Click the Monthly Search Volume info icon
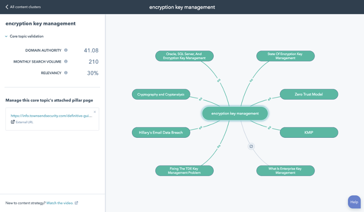The image size is (364, 212). (66, 61)
